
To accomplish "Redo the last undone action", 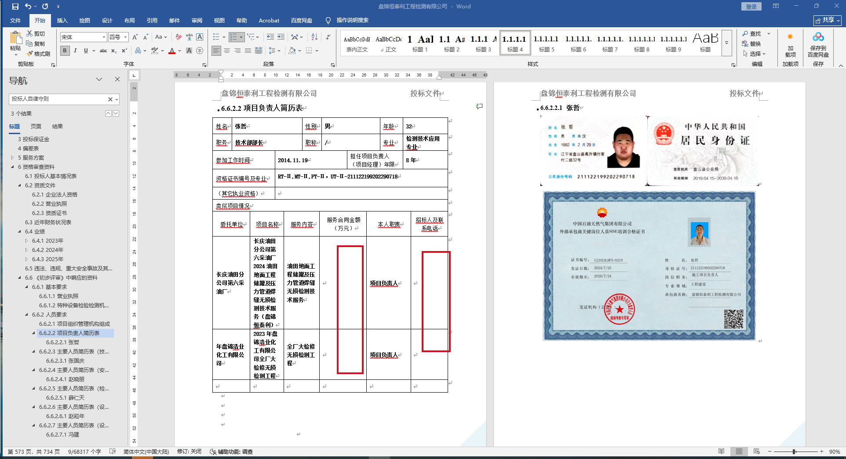I will (45, 7).
